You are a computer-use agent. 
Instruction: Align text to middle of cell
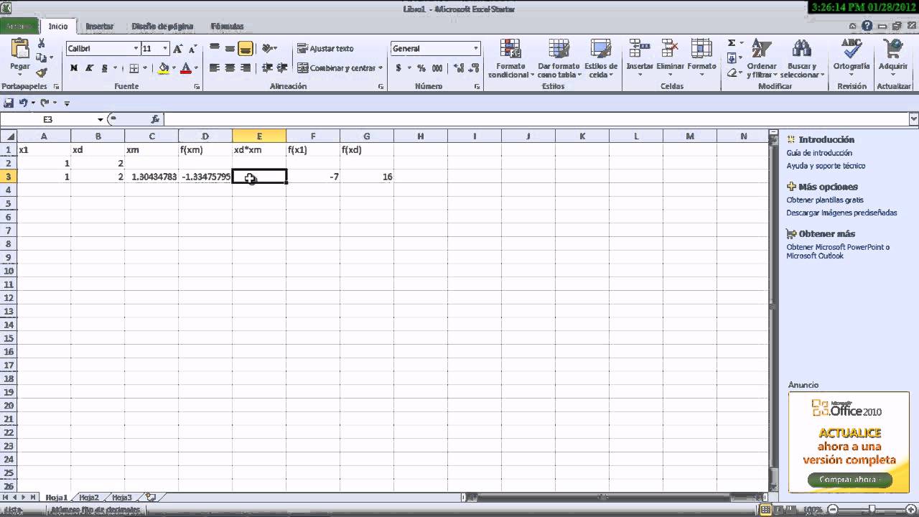point(230,49)
